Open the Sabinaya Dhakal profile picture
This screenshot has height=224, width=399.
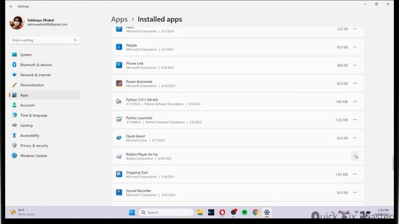pos(17,22)
